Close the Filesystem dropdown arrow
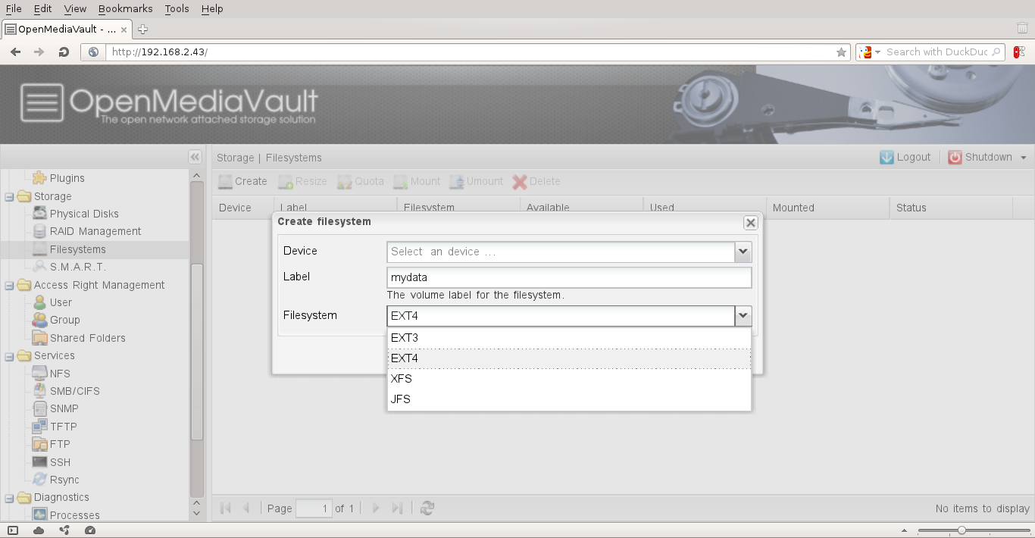Image resolution: width=1035 pixels, height=538 pixels. coord(743,316)
